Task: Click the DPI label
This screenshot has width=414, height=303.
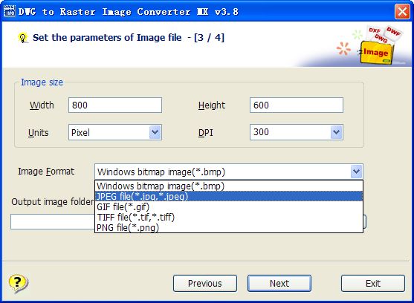Action: (205, 132)
